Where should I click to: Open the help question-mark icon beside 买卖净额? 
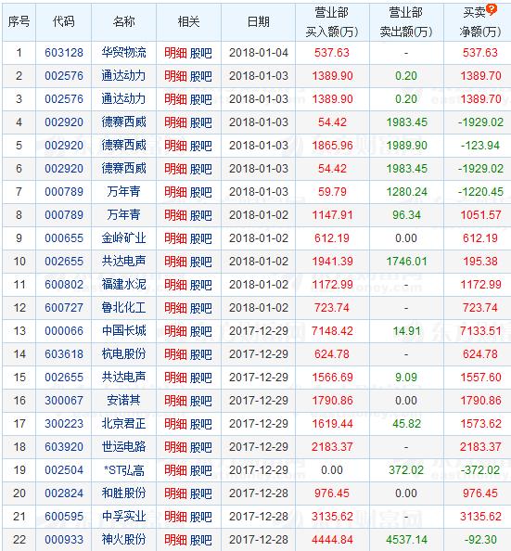tap(492, 8)
